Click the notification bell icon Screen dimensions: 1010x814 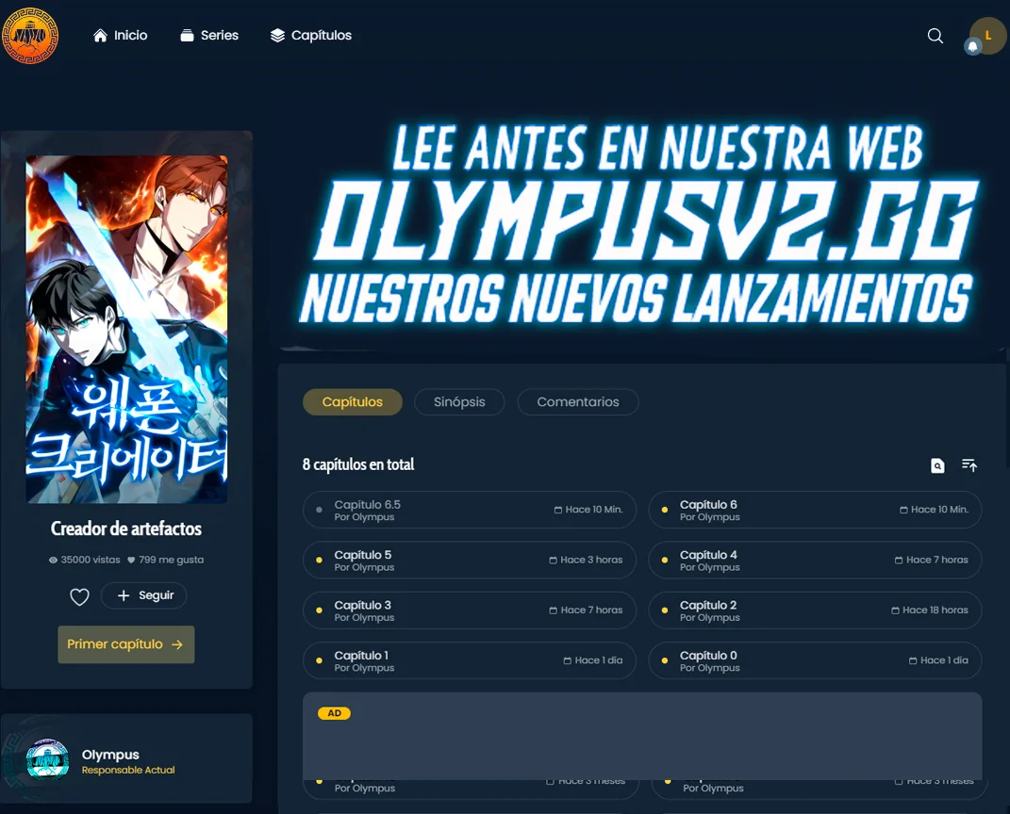click(x=972, y=46)
